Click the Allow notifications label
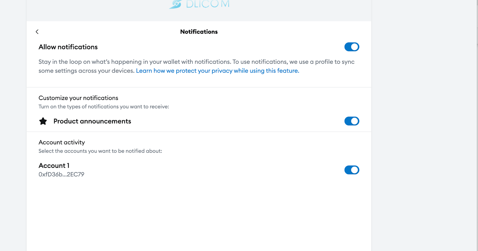The image size is (478, 251). 68,47
